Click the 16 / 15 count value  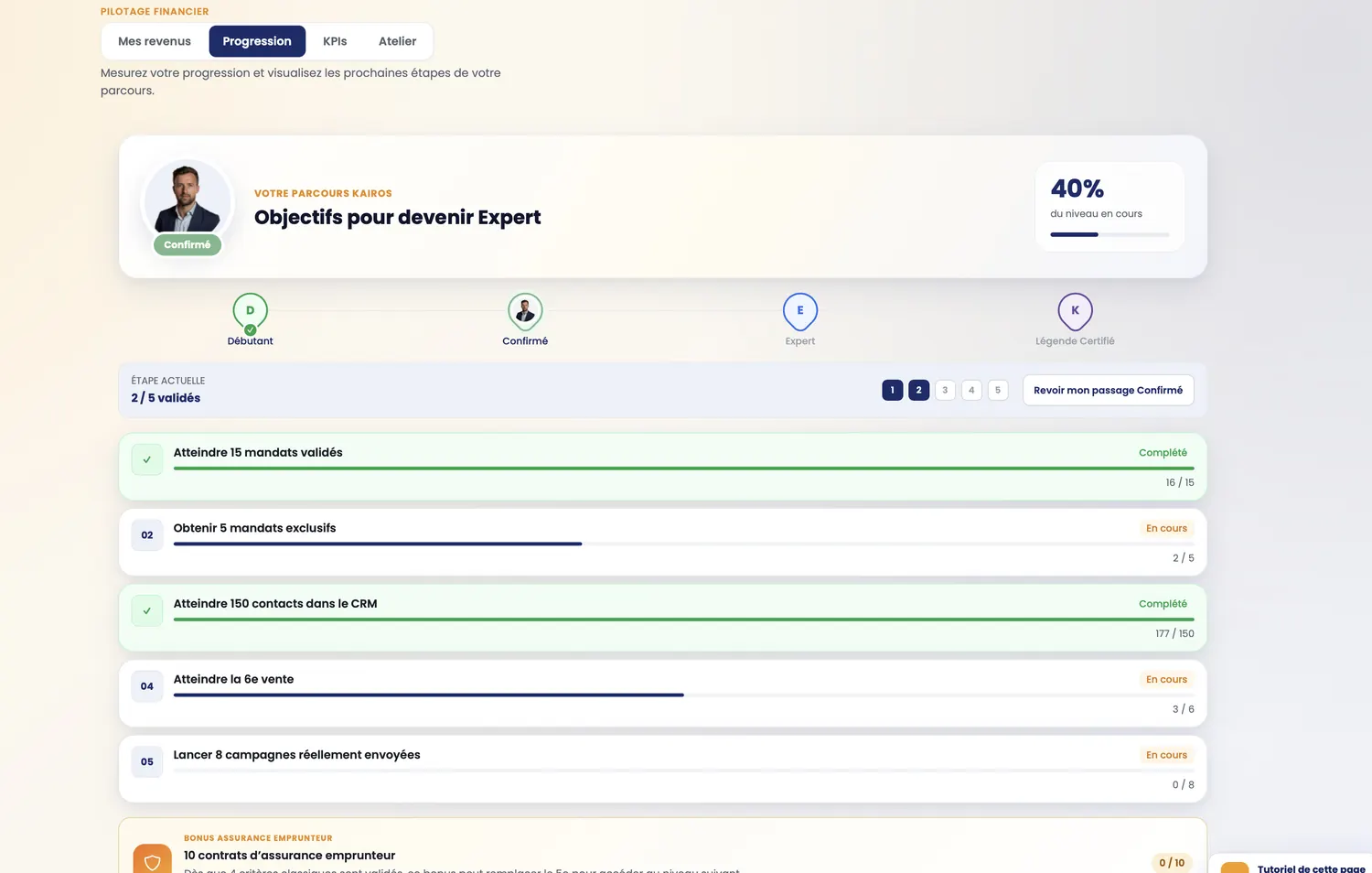point(1180,482)
